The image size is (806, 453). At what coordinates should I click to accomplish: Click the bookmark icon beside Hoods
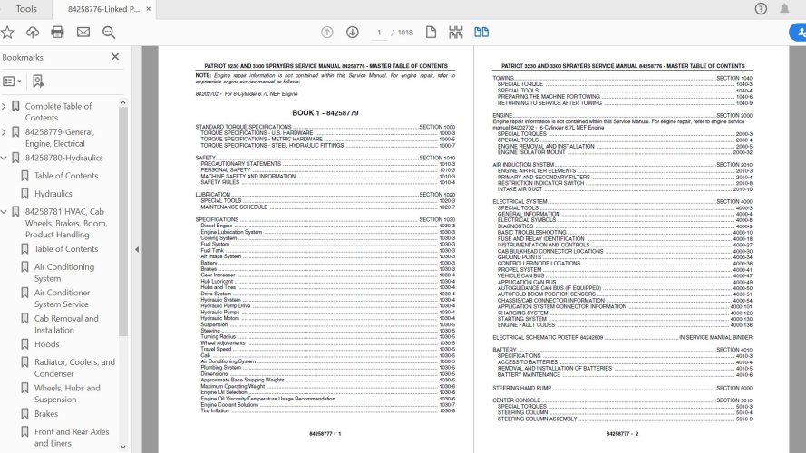coord(24,344)
